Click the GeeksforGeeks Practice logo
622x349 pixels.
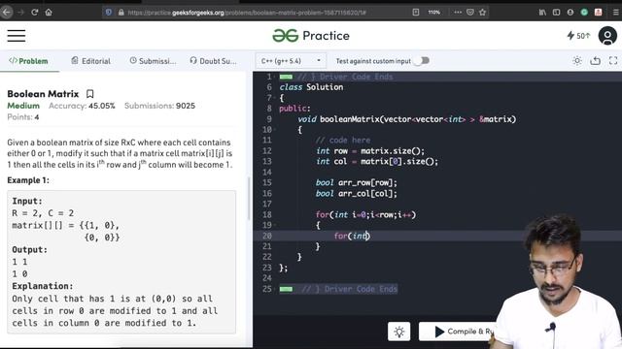(x=311, y=36)
